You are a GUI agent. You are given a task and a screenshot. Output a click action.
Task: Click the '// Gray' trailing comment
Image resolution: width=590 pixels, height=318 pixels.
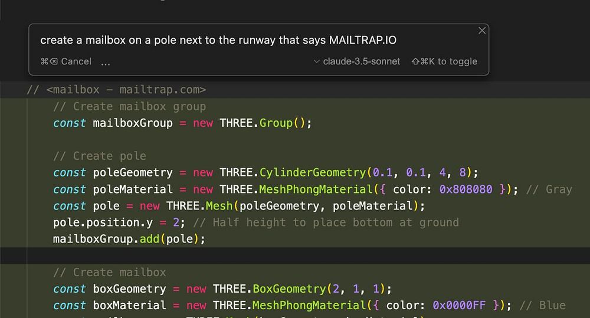(549, 189)
